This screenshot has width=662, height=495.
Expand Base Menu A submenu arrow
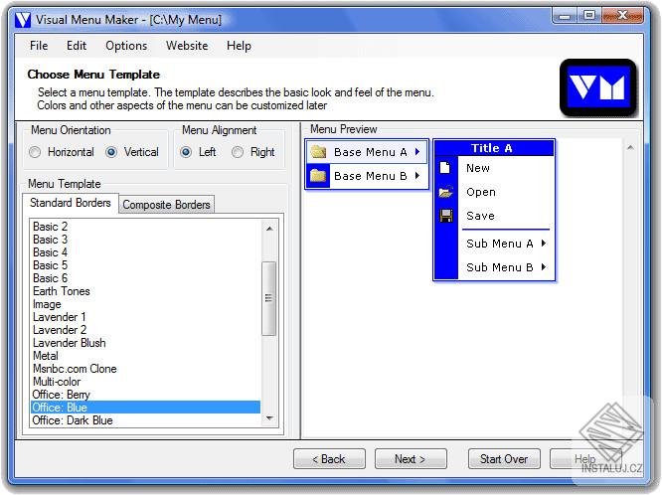click(417, 152)
